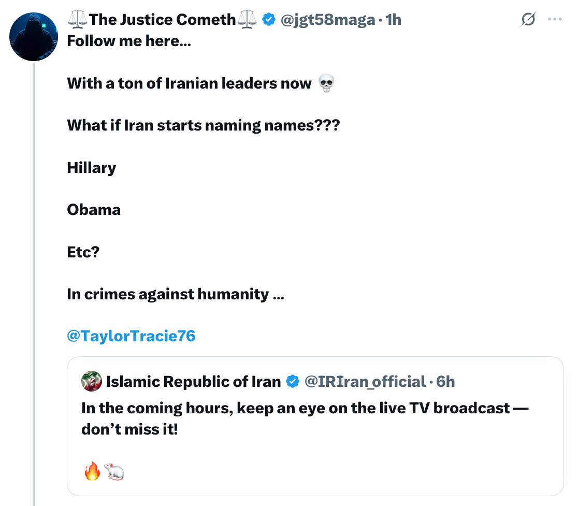Click the fire emoji in quoted post
Image resolution: width=578 pixels, height=506 pixels.
point(91,471)
